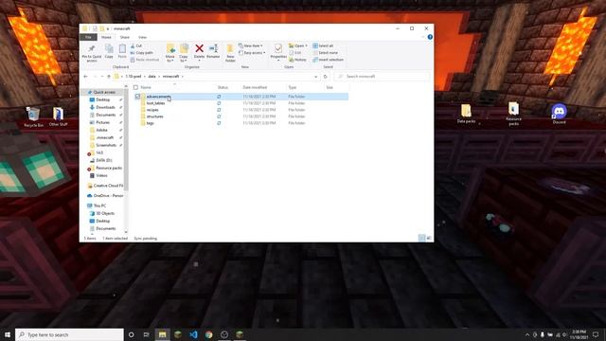This screenshot has height=341, width=606.
Task: Go back using the Back arrow
Action: 85,77
